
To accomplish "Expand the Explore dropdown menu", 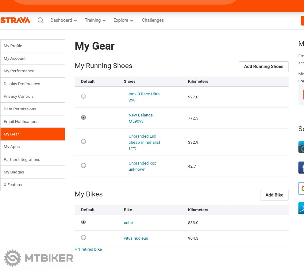I will click(x=123, y=20).
